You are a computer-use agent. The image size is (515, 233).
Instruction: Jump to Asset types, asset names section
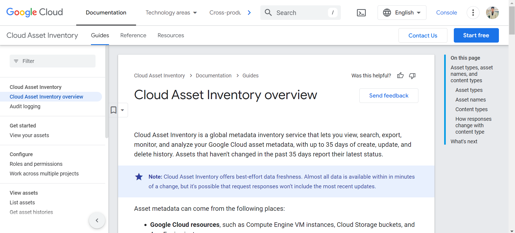pos(472,74)
